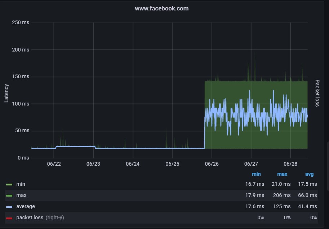Click the 66.0 ms value in max row

[x=307, y=195]
